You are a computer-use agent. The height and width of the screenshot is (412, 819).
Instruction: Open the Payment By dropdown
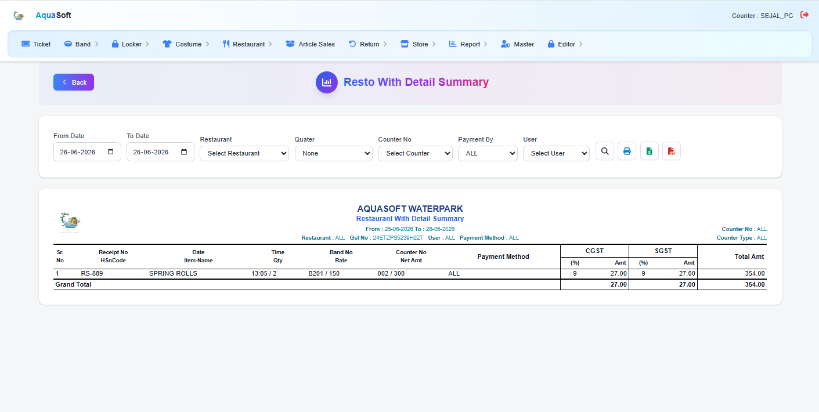pyautogui.click(x=488, y=153)
